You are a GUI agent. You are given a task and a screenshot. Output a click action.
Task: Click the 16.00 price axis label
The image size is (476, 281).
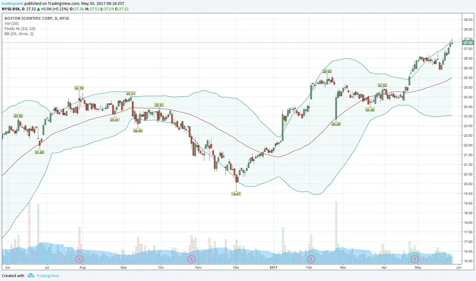point(468,261)
